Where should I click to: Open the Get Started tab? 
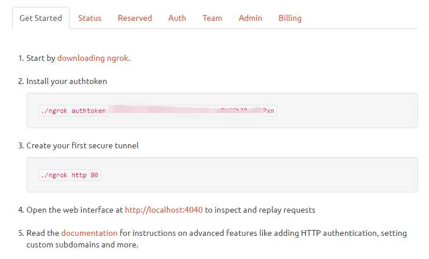click(x=41, y=18)
